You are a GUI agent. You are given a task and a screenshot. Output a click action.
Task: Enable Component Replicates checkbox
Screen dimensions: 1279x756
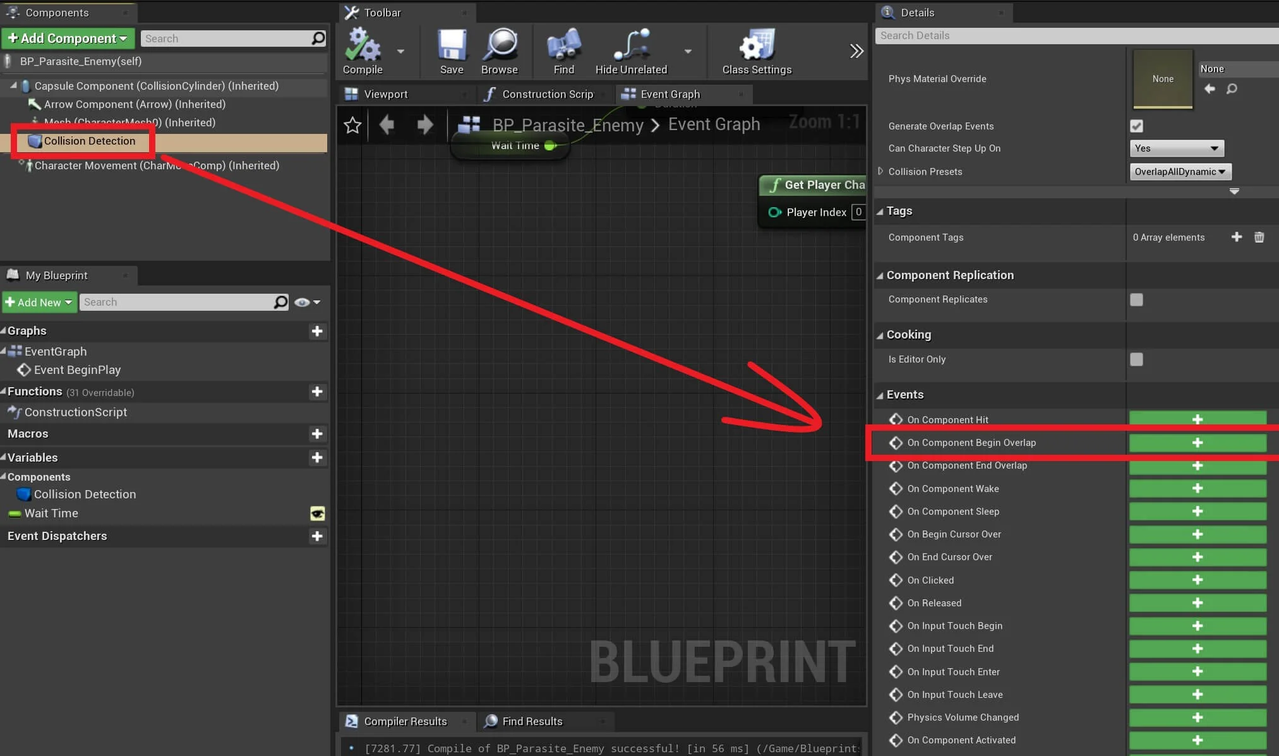tap(1136, 299)
